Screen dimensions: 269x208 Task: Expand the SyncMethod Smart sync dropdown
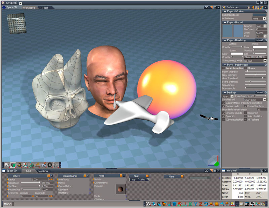(x=265, y=99)
